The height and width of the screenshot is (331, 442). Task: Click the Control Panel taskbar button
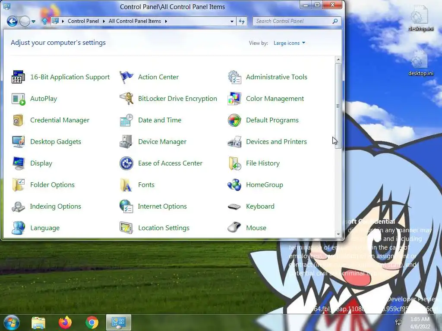[x=119, y=322]
